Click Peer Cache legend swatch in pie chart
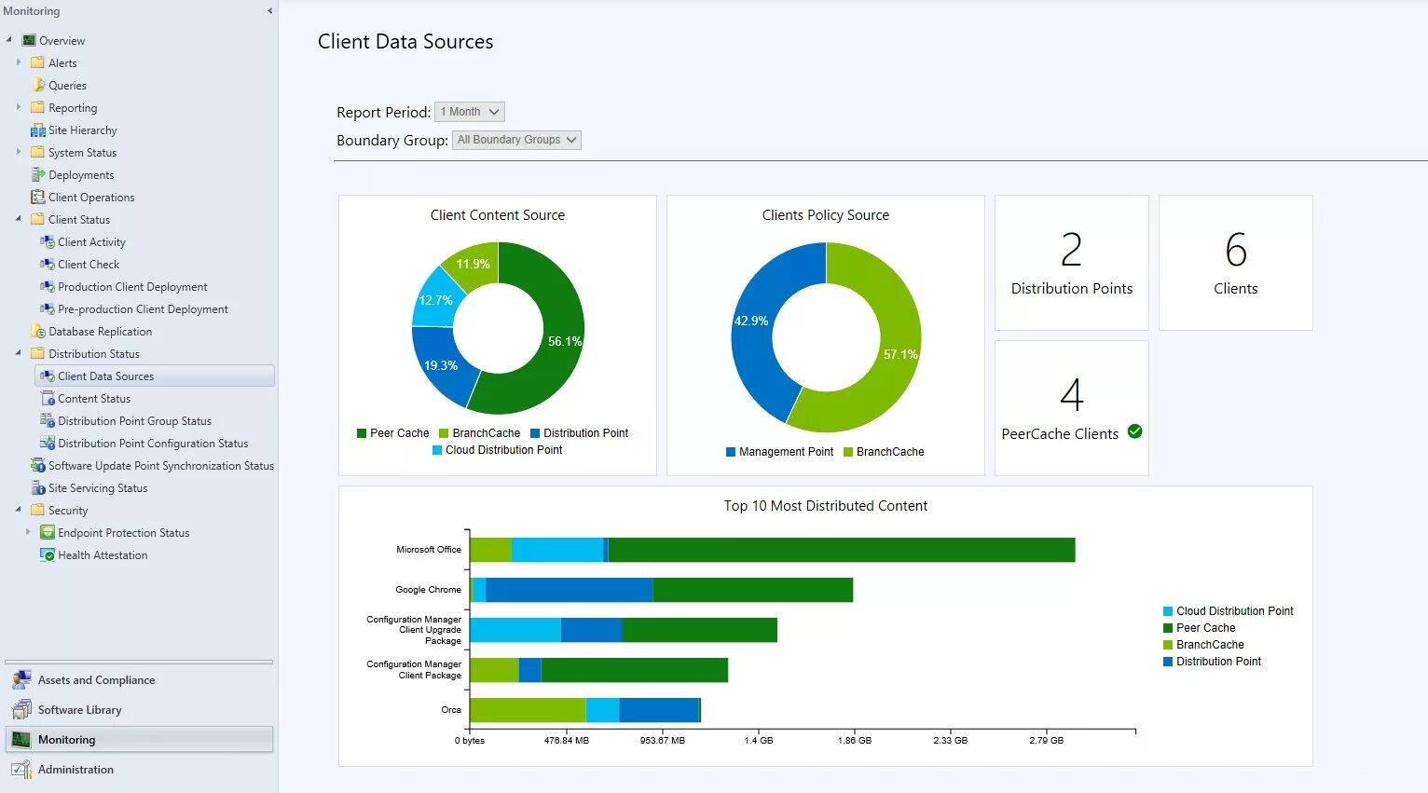The height and width of the screenshot is (793, 1428). [362, 433]
